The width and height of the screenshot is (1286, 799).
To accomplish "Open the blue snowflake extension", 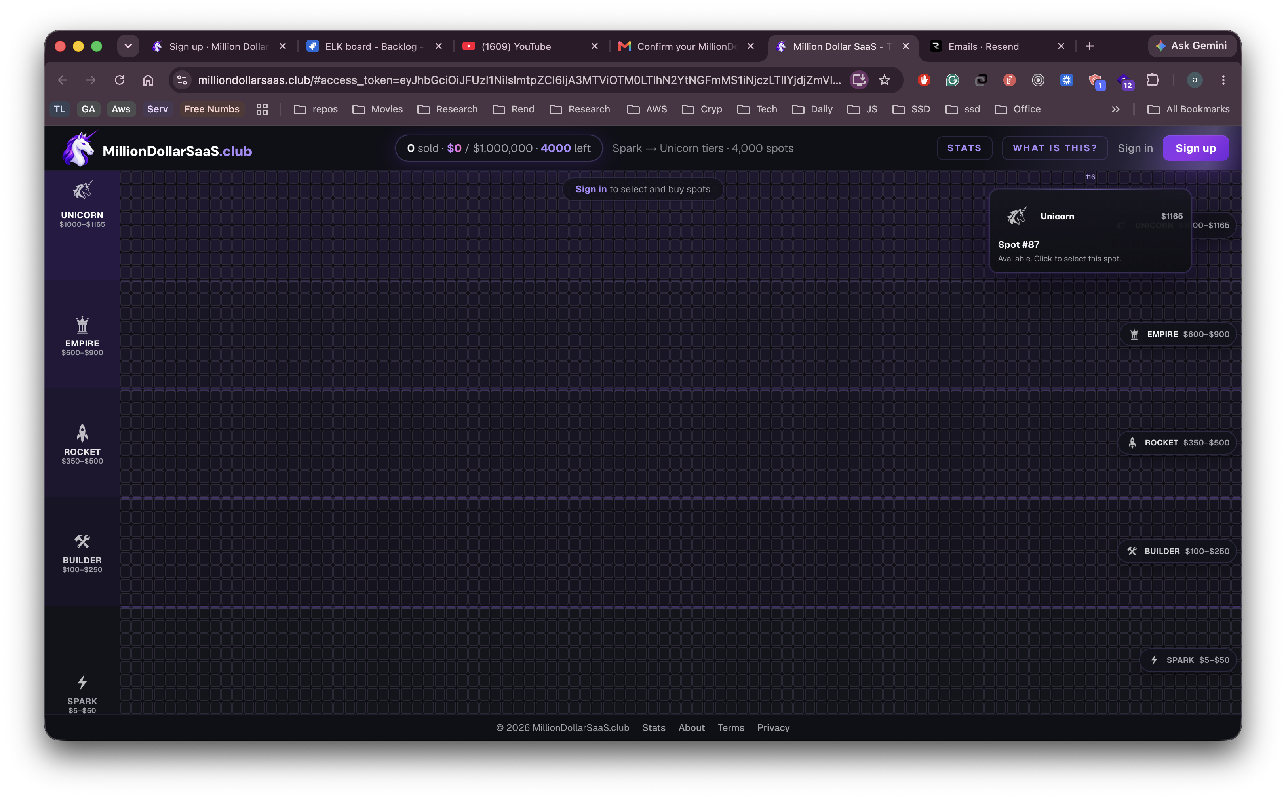I will click(x=1066, y=80).
